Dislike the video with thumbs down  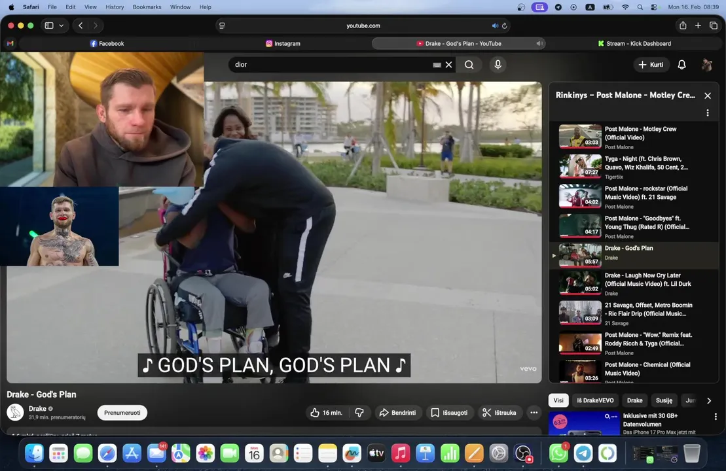pyautogui.click(x=359, y=413)
